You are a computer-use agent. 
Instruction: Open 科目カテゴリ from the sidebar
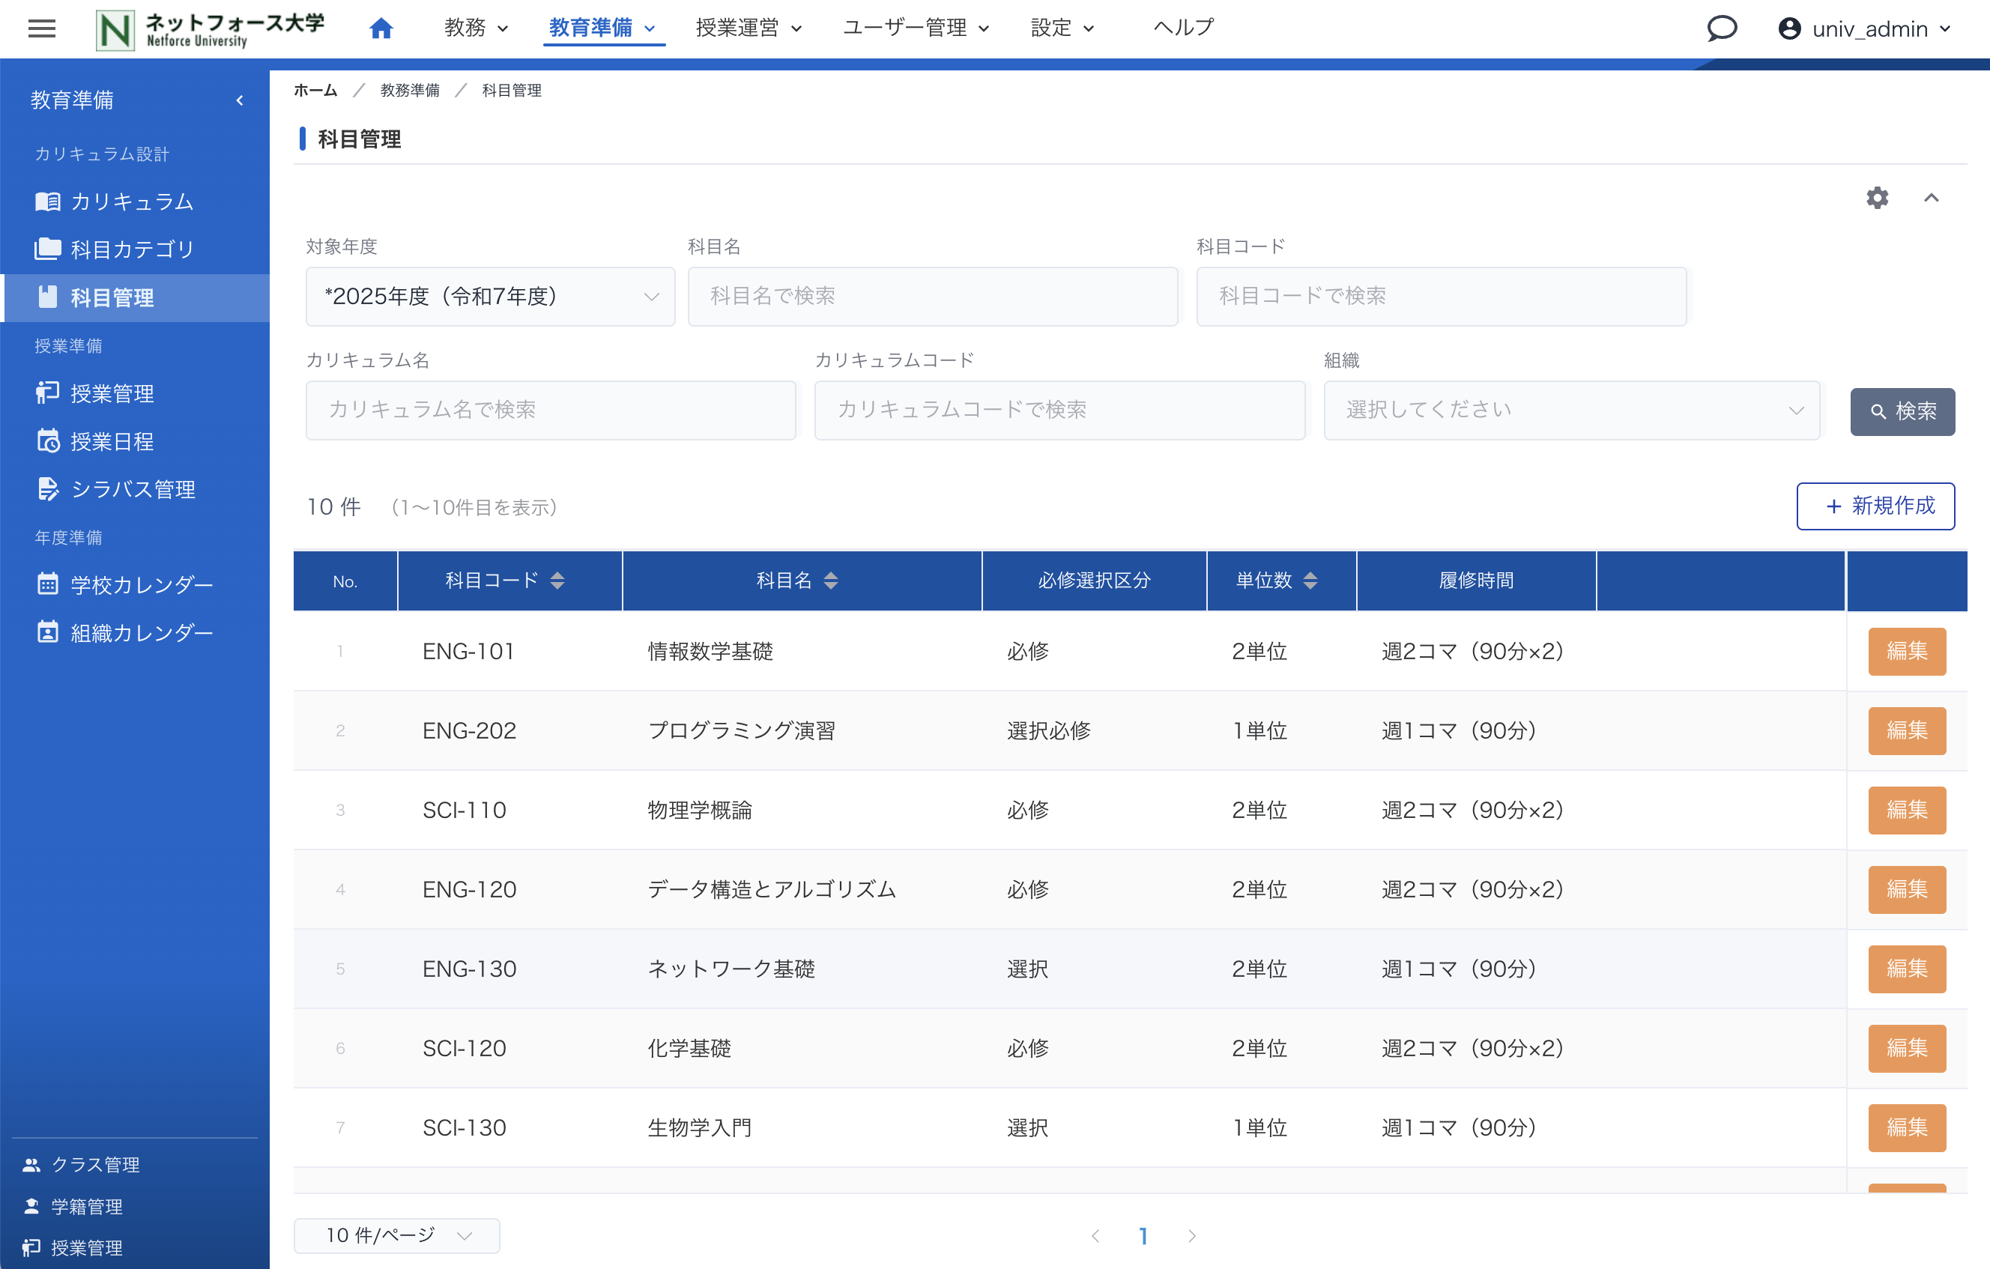[x=132, y=249]
